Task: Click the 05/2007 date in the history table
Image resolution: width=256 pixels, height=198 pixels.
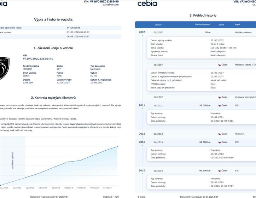Action: pos(158,33)
